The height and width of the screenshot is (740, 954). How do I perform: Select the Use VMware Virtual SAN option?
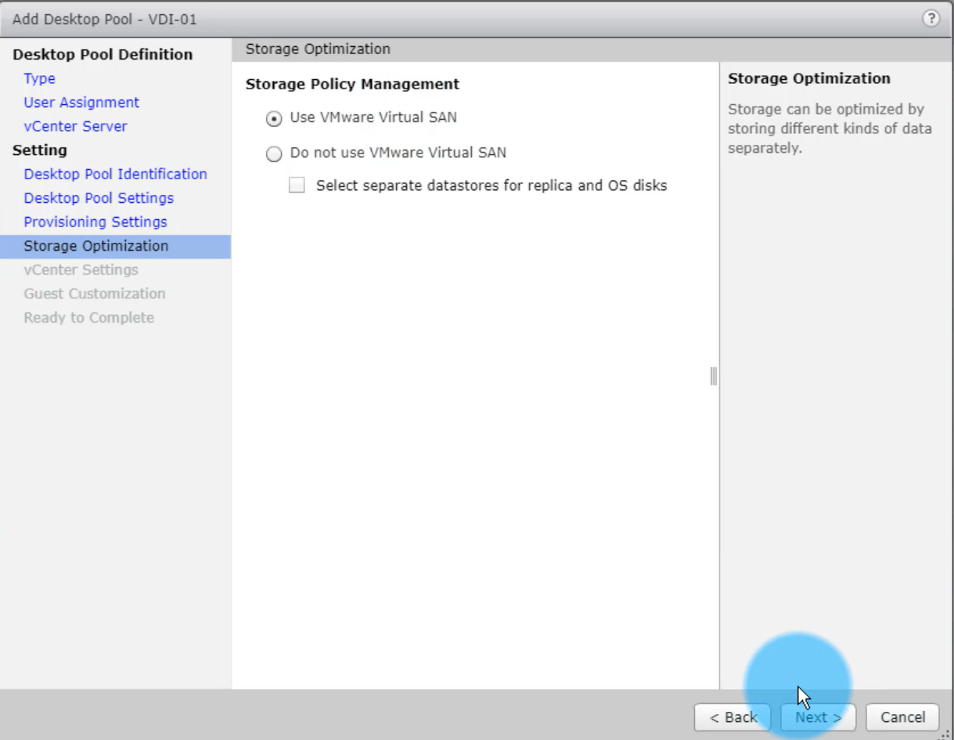point(274,119)
